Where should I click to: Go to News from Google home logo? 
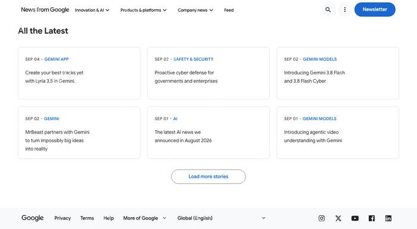point(45,10)
